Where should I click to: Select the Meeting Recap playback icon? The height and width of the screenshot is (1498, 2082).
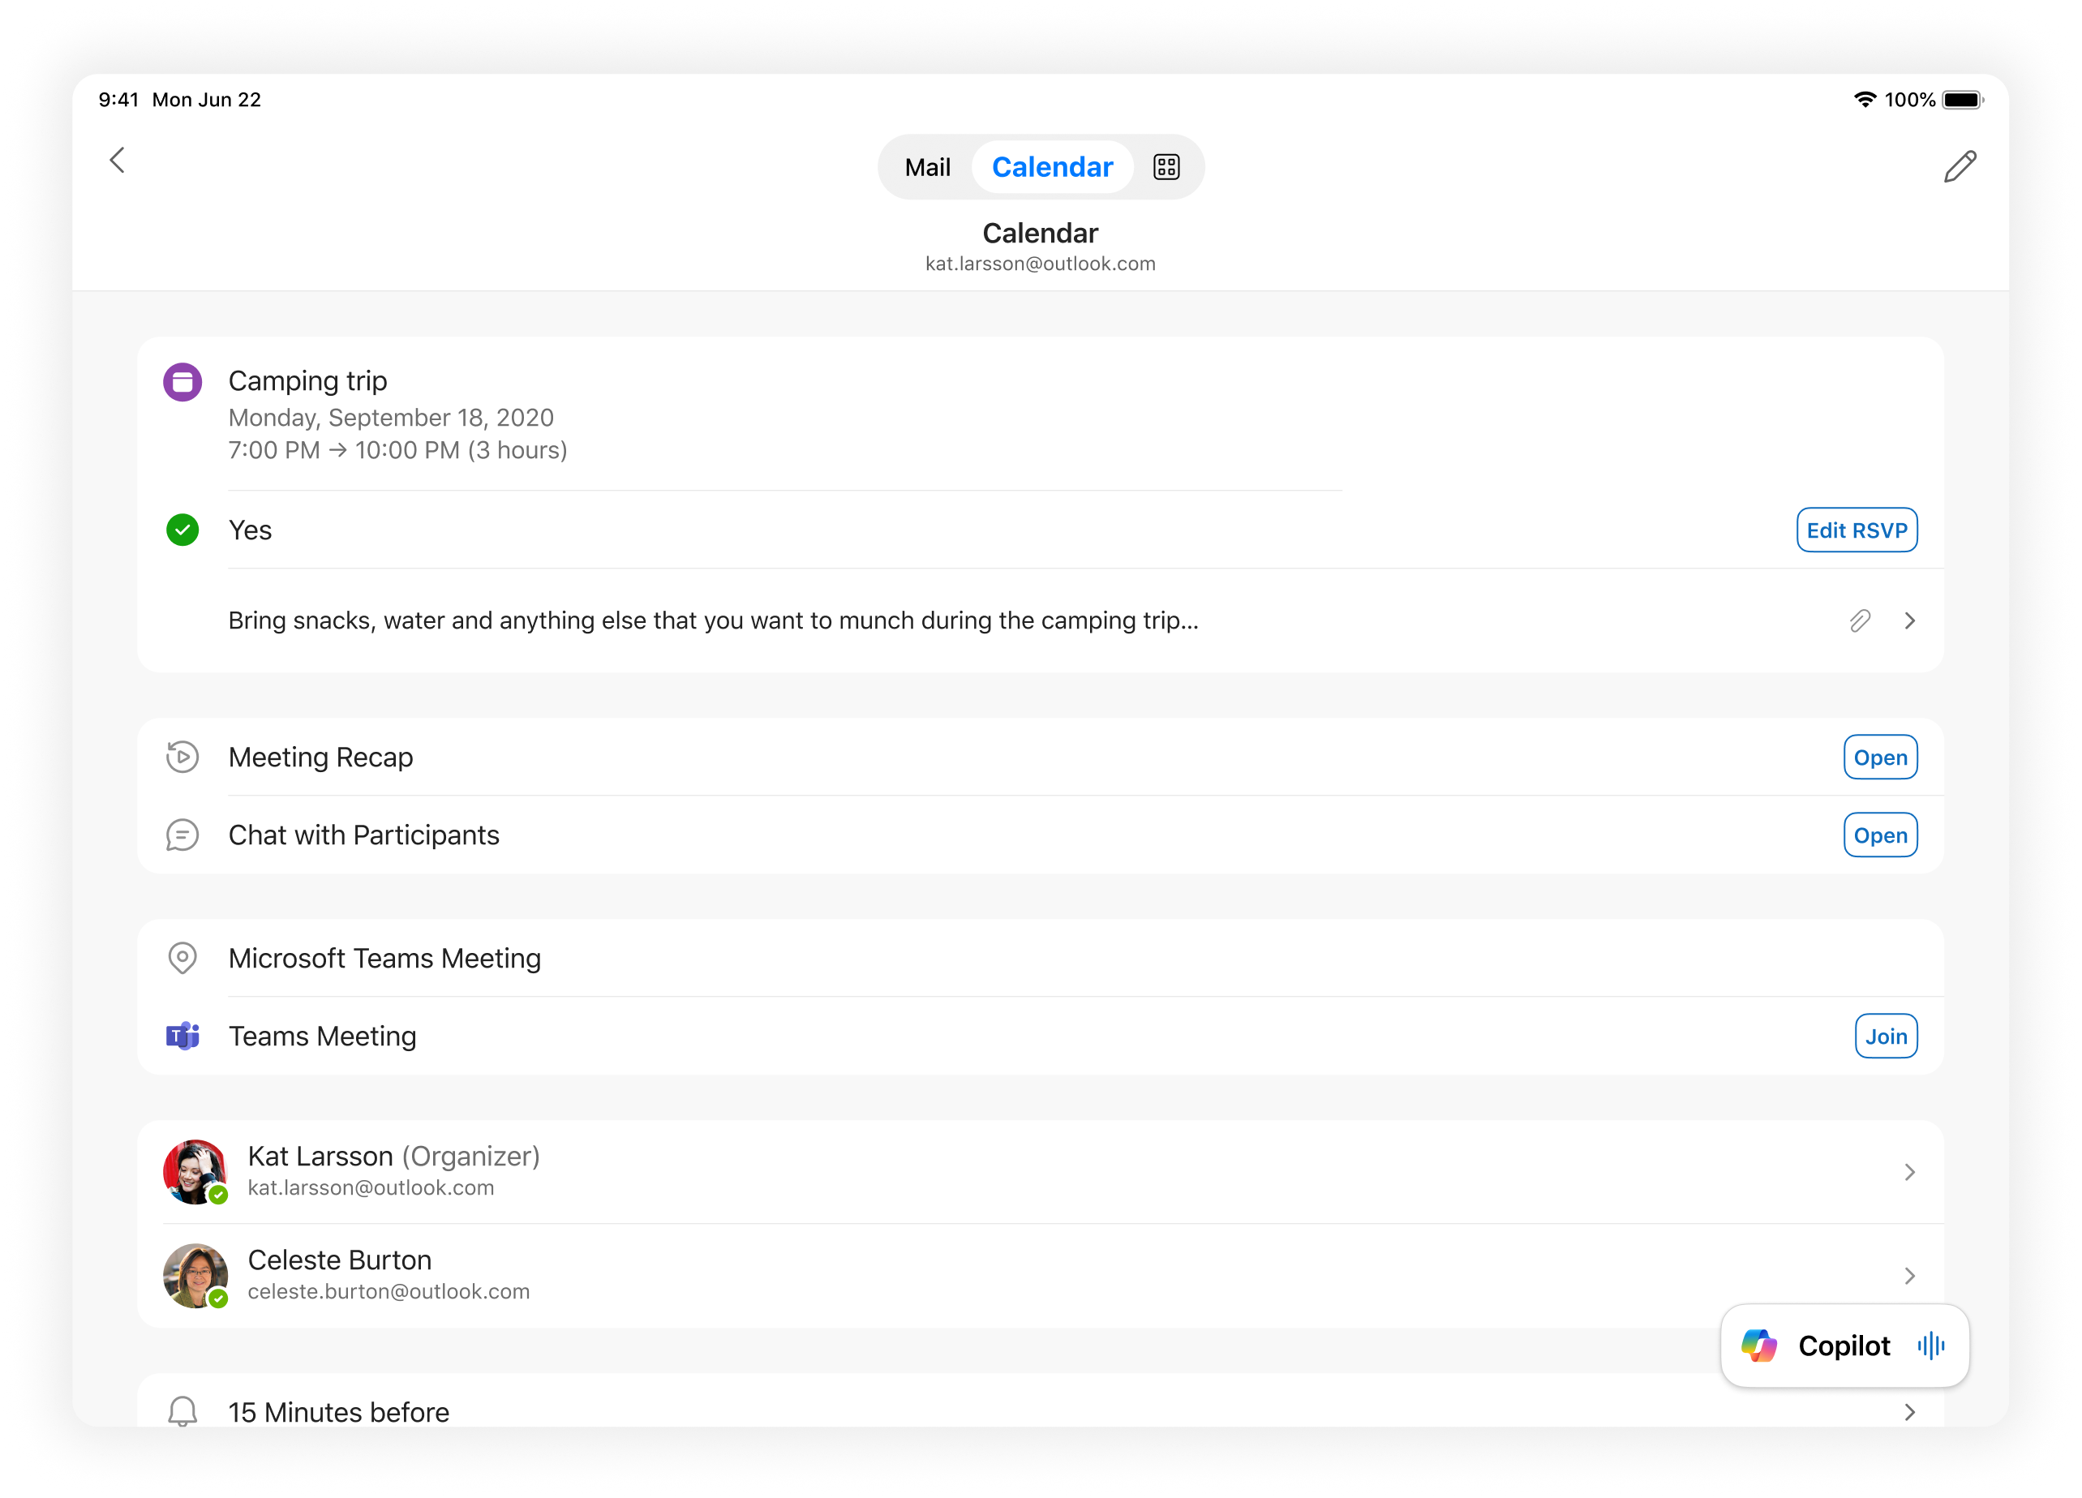182,757
